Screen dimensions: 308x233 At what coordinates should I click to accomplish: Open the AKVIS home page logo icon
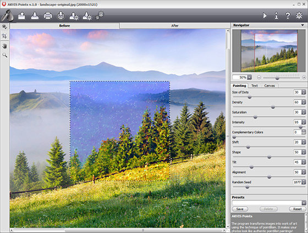(7, 15)
